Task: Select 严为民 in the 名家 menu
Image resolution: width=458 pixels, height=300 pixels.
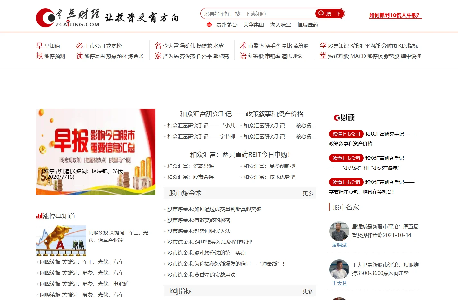Action: (171, 56)
